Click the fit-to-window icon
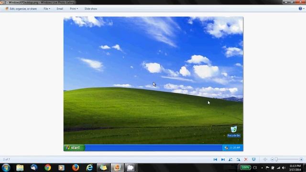The width and height of the screenshot is (306, 172). [x=265, y=159]
